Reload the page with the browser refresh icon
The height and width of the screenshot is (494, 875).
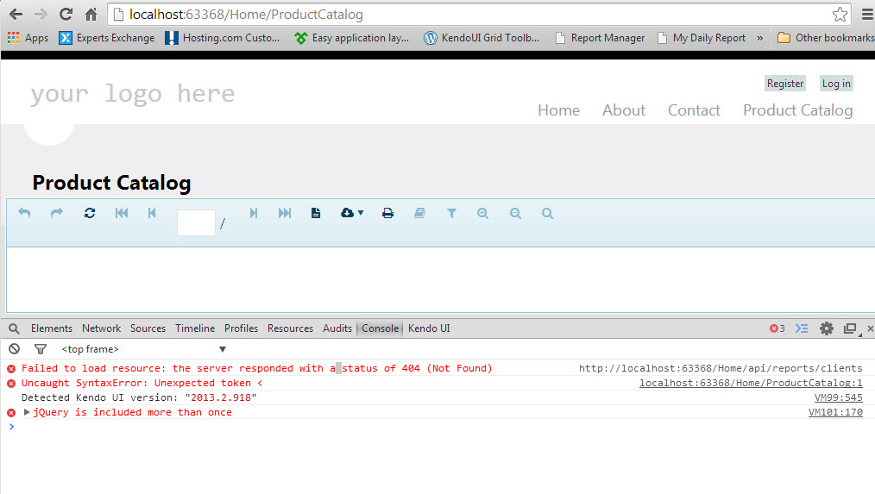pos(66,15)
